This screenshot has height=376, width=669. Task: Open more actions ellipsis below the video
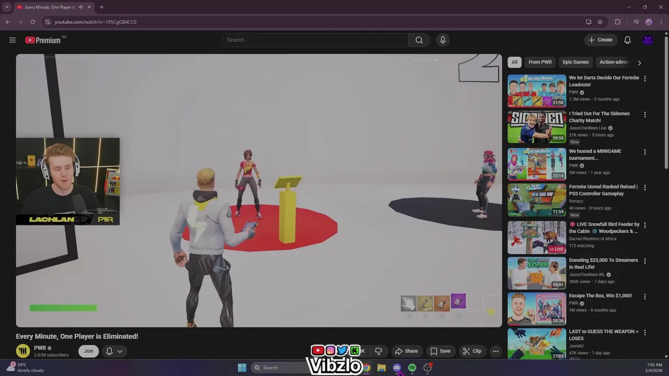pos(495,351)
